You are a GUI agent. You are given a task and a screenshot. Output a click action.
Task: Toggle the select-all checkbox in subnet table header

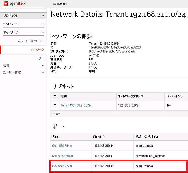pyautogui.click(x=55, y=97)
